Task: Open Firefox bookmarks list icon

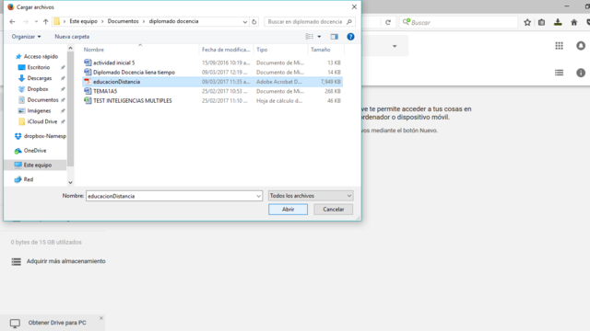Action: [x=541, y=22]
